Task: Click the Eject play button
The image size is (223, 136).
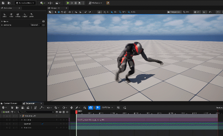Action: (x=80, y=3)
